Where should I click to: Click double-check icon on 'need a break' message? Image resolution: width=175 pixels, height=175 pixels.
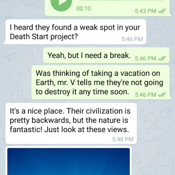pos(162,58)
